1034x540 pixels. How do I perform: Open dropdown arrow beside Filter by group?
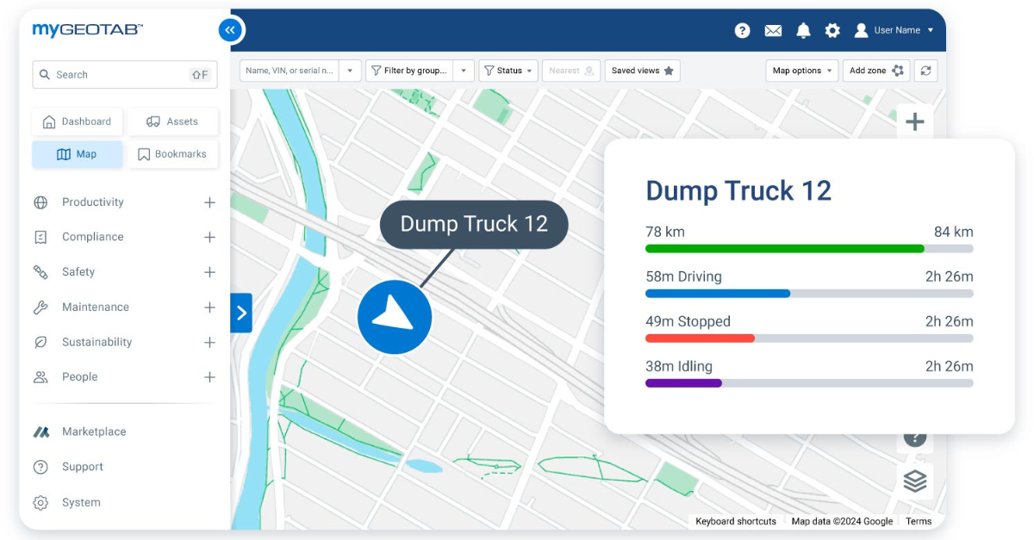pos(464,71)
